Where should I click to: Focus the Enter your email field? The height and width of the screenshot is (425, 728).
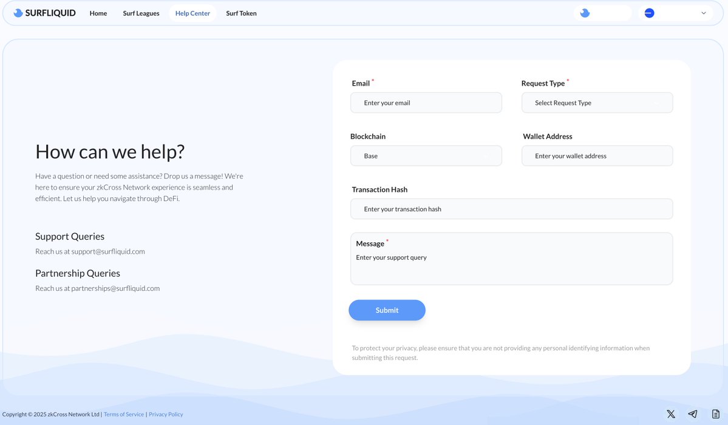click(x=426, y=103)
